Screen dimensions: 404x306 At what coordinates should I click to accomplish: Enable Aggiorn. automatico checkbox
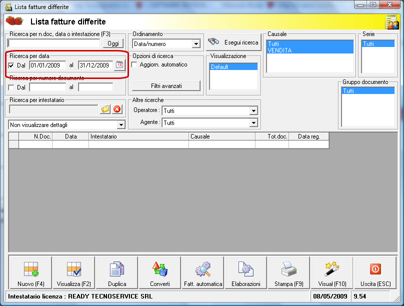[134, 64]
